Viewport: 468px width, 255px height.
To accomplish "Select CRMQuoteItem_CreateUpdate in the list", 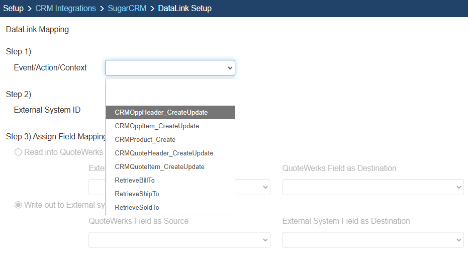I will tap(159, 167).
